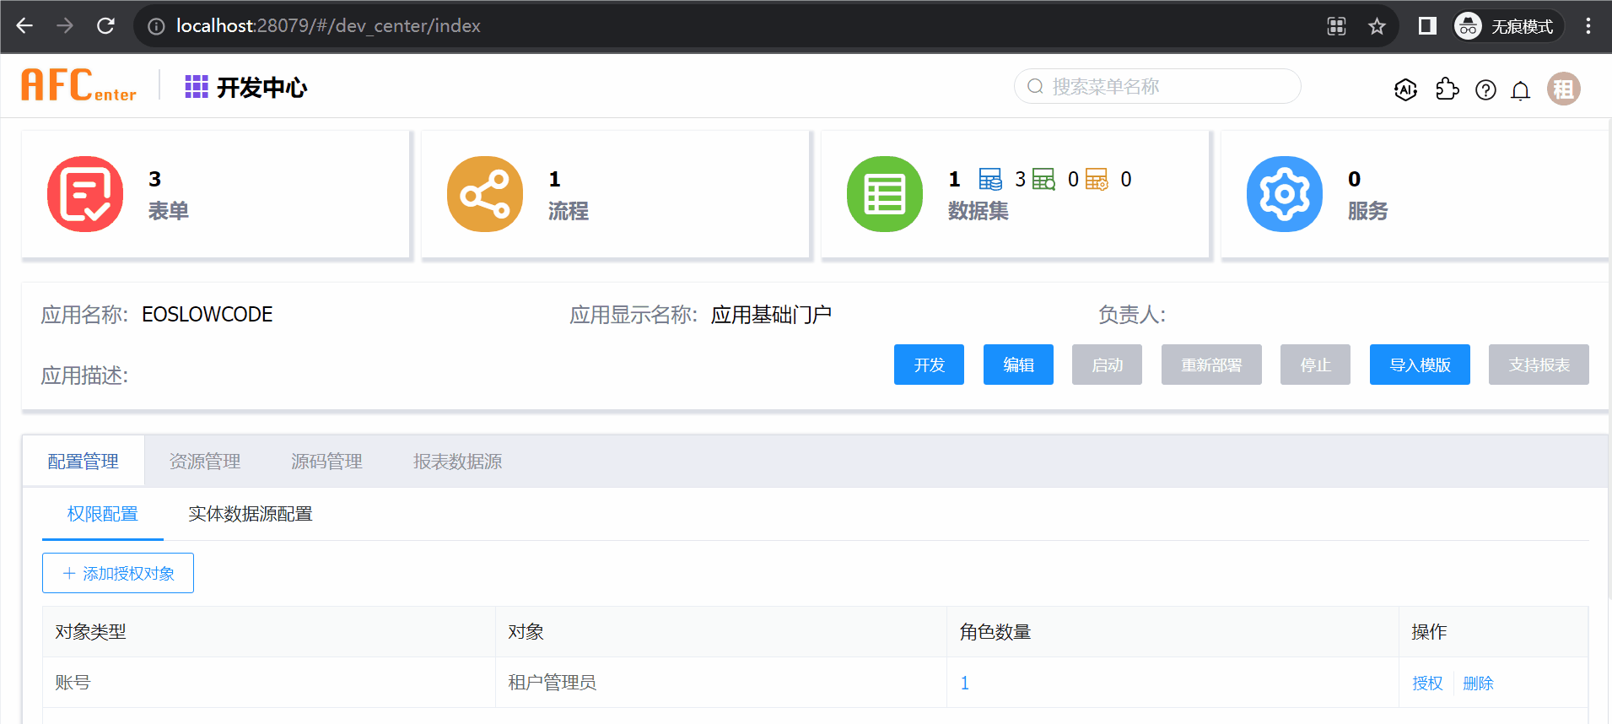Switch to the 资源管理 tab

coord(205,462)
